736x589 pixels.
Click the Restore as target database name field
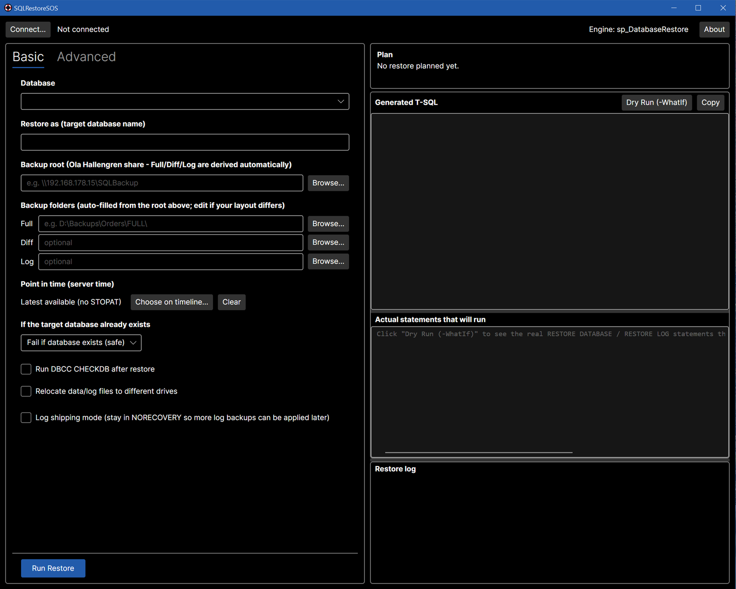click(x=185, y=142)
